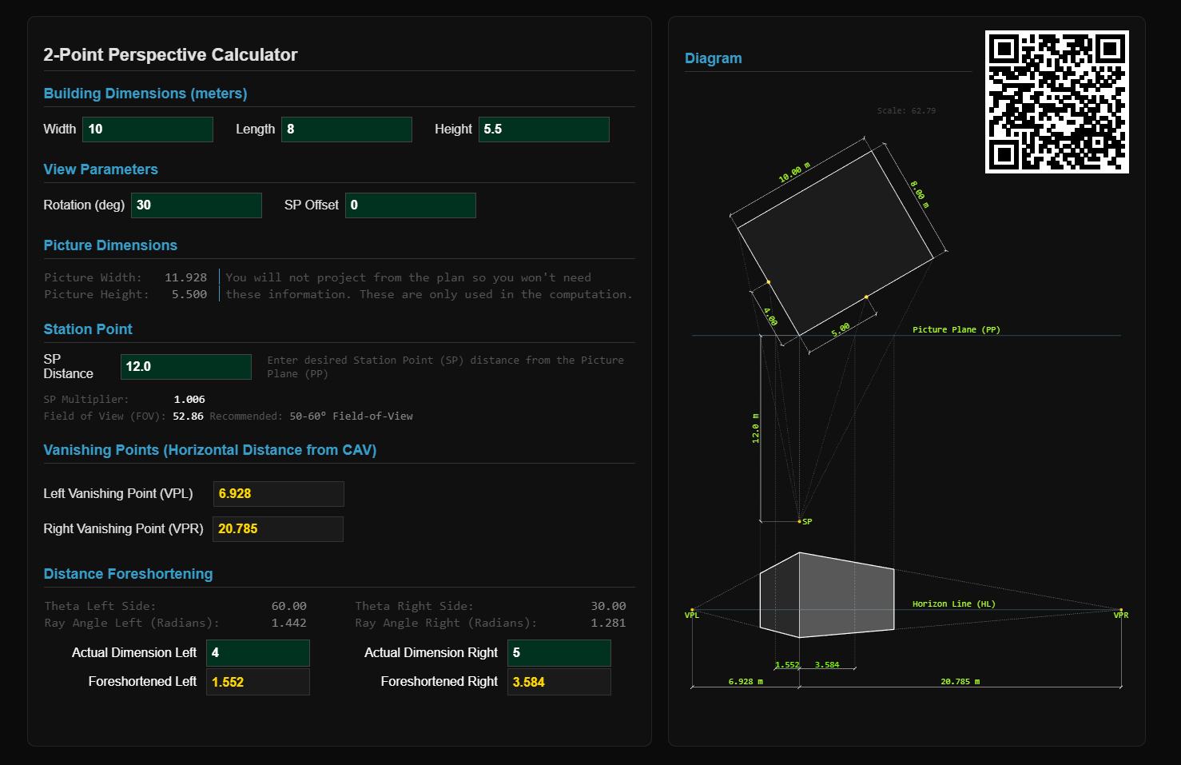The width and height of the screenshot is (1181, 765).
Task: Click the VPR label in the diagram
Action: (1121, 616)
